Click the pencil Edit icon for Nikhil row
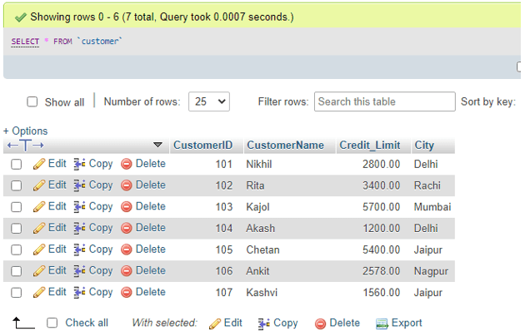 [x=39, y=164]
